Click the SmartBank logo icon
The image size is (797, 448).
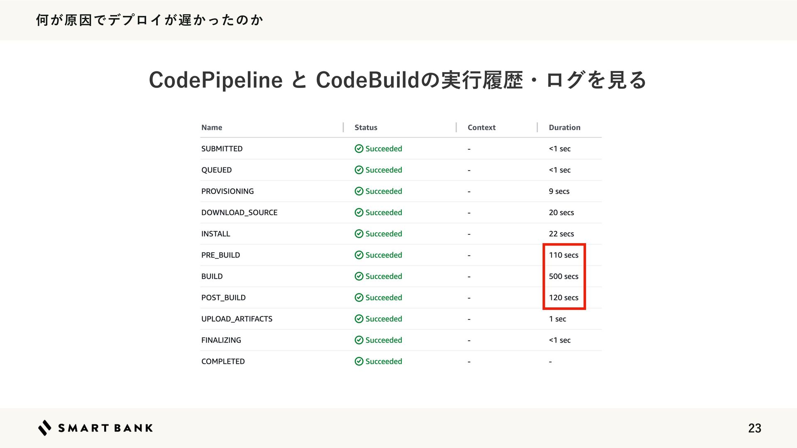point(45,428)
